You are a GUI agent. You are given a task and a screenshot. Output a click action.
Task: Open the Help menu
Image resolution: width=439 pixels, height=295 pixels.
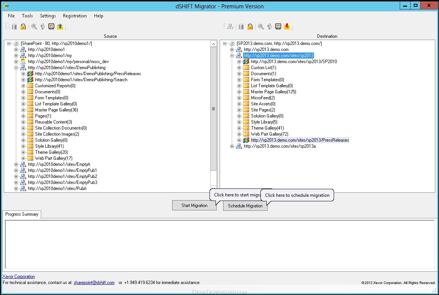point(99,16)
